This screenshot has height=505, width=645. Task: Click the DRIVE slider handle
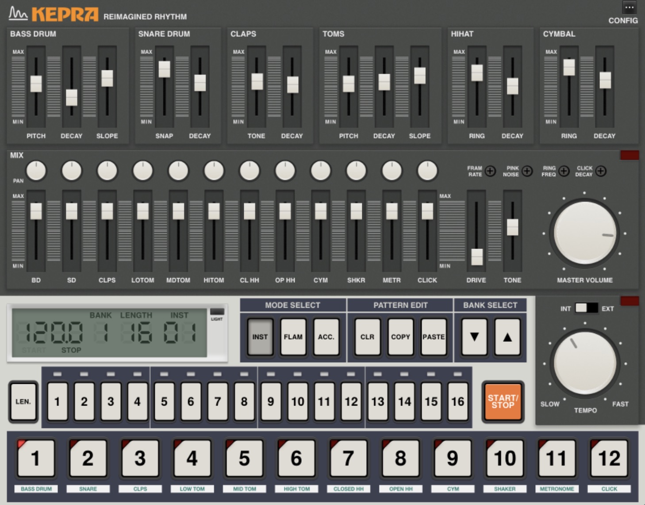[476, 257]
